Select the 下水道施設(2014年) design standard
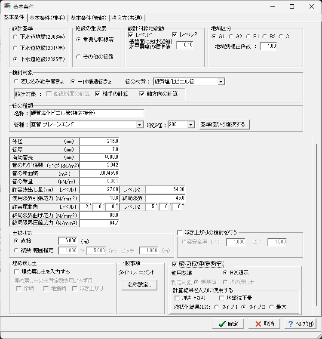 pos(16,48)
